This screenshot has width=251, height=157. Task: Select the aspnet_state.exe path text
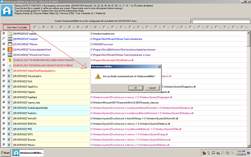[124, 103]
